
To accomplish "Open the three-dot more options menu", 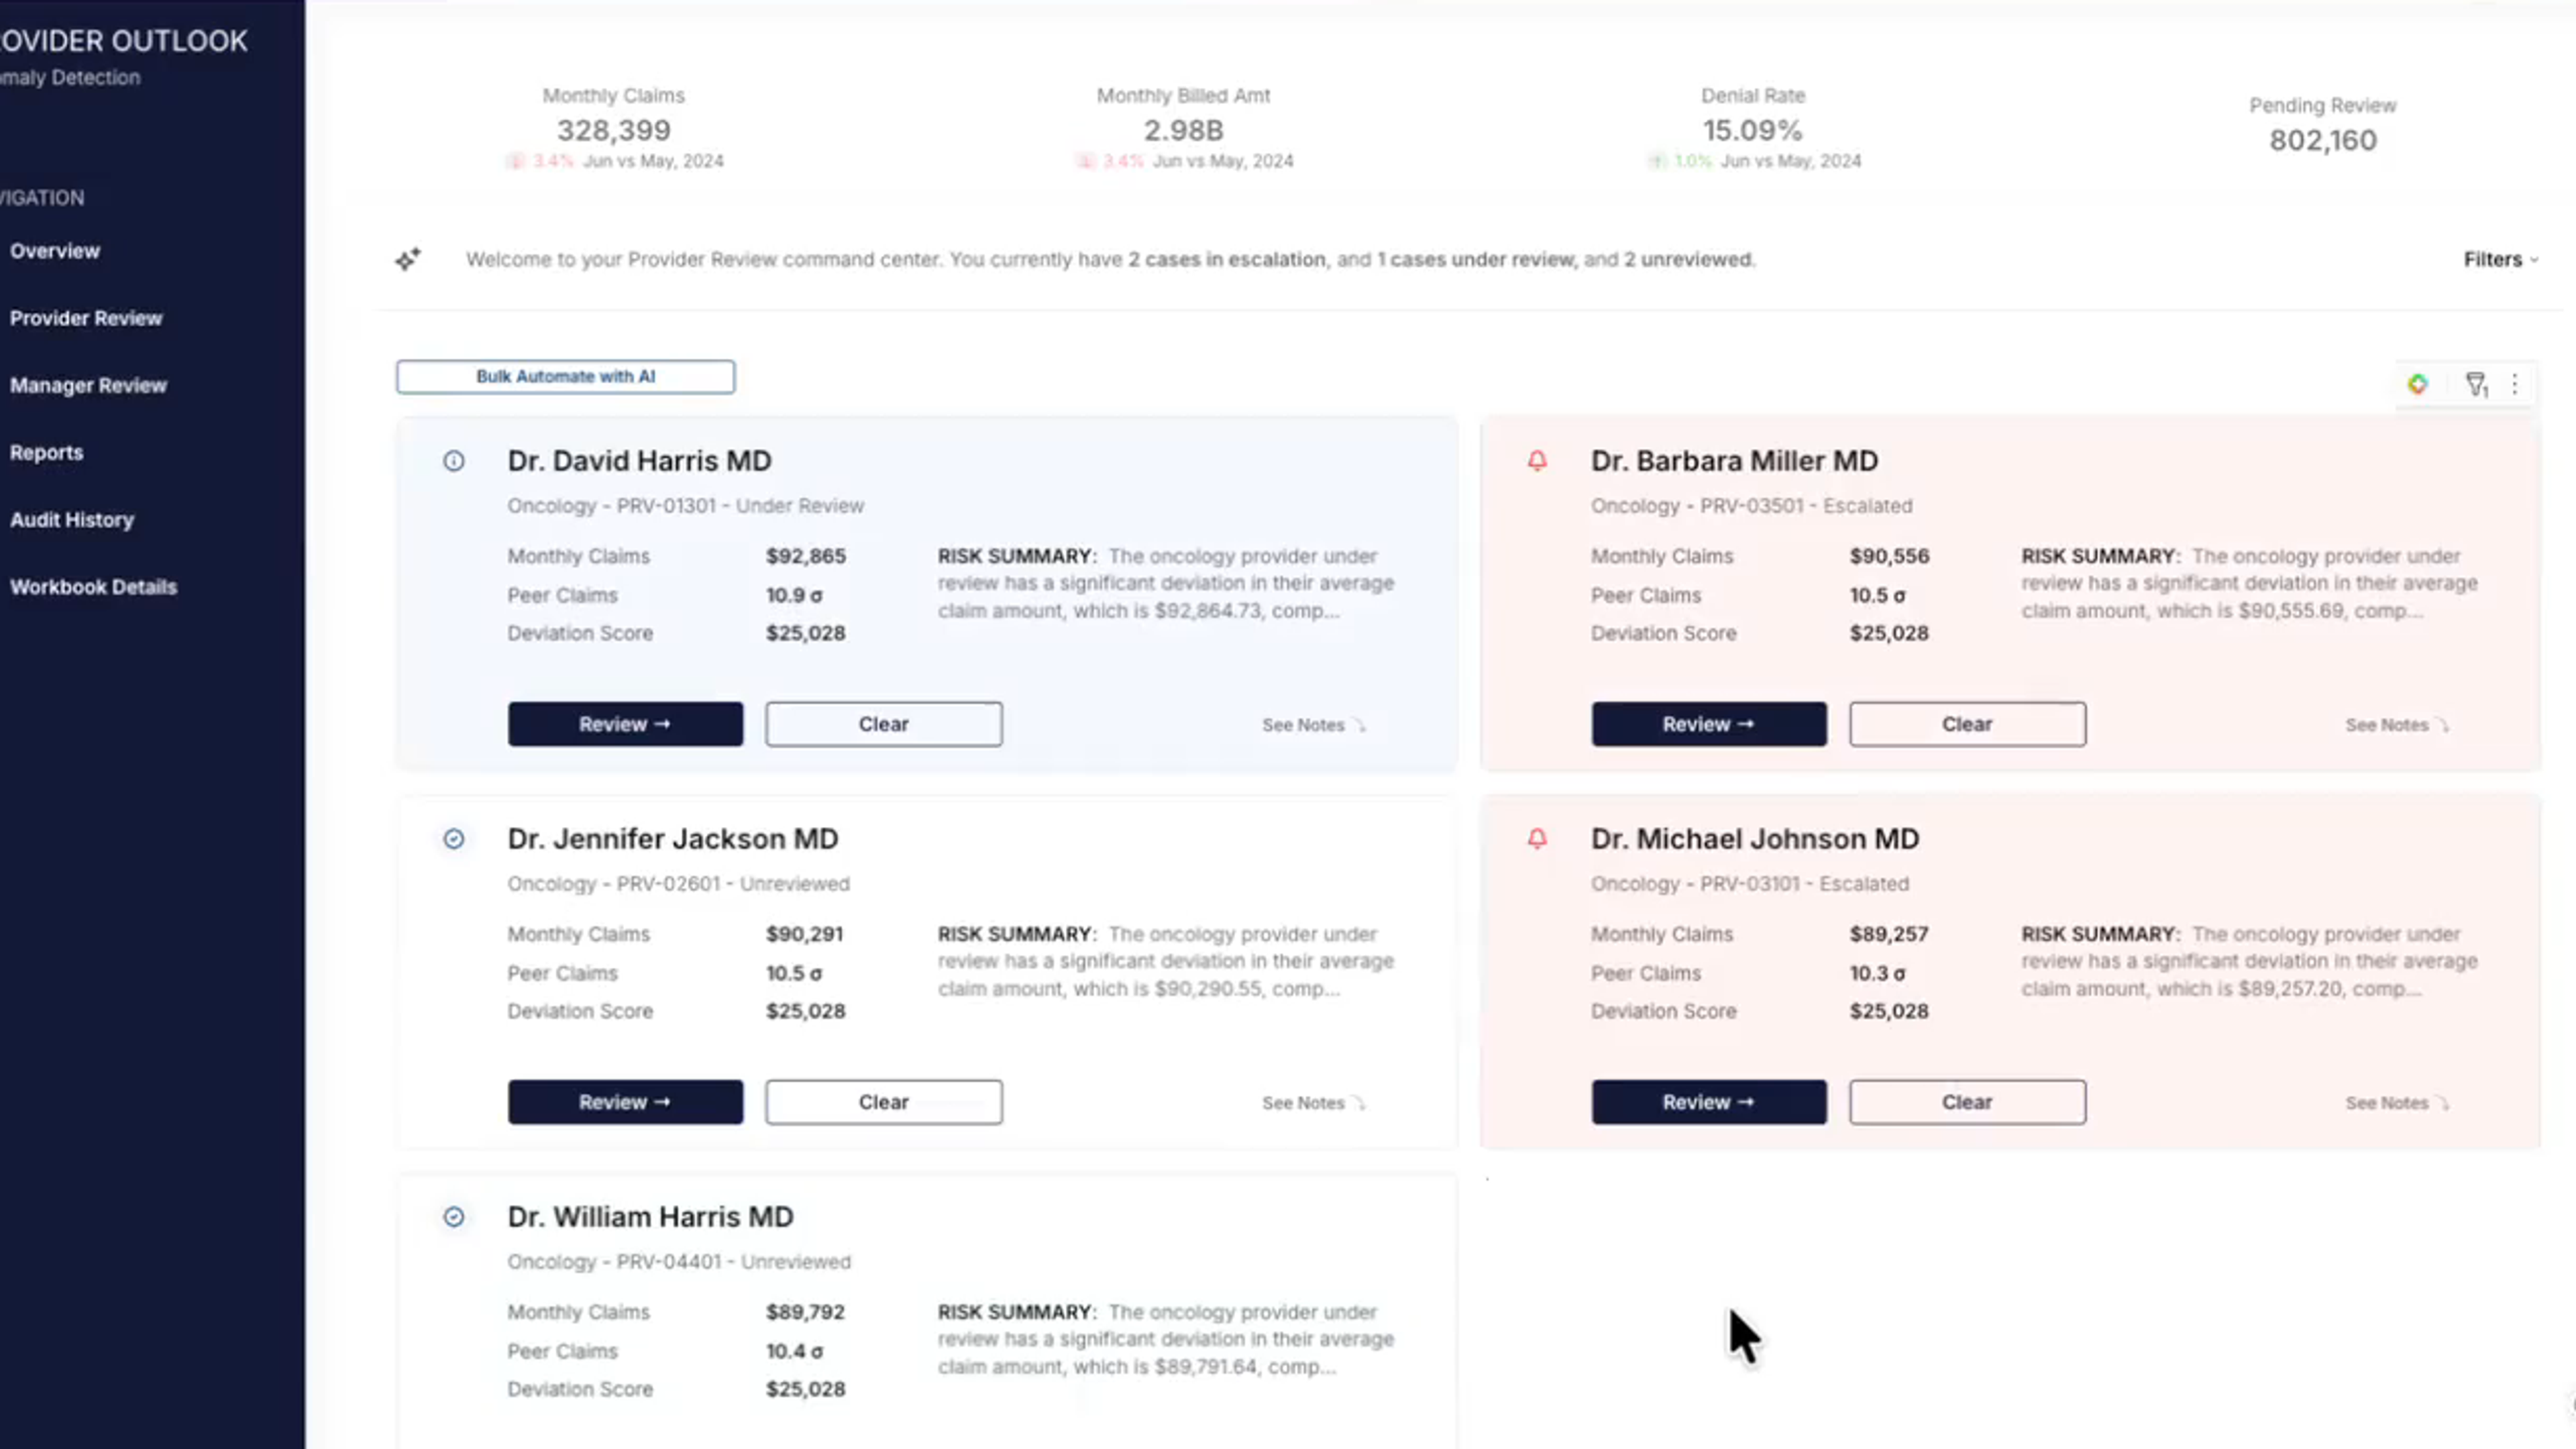I will 2515,384.
